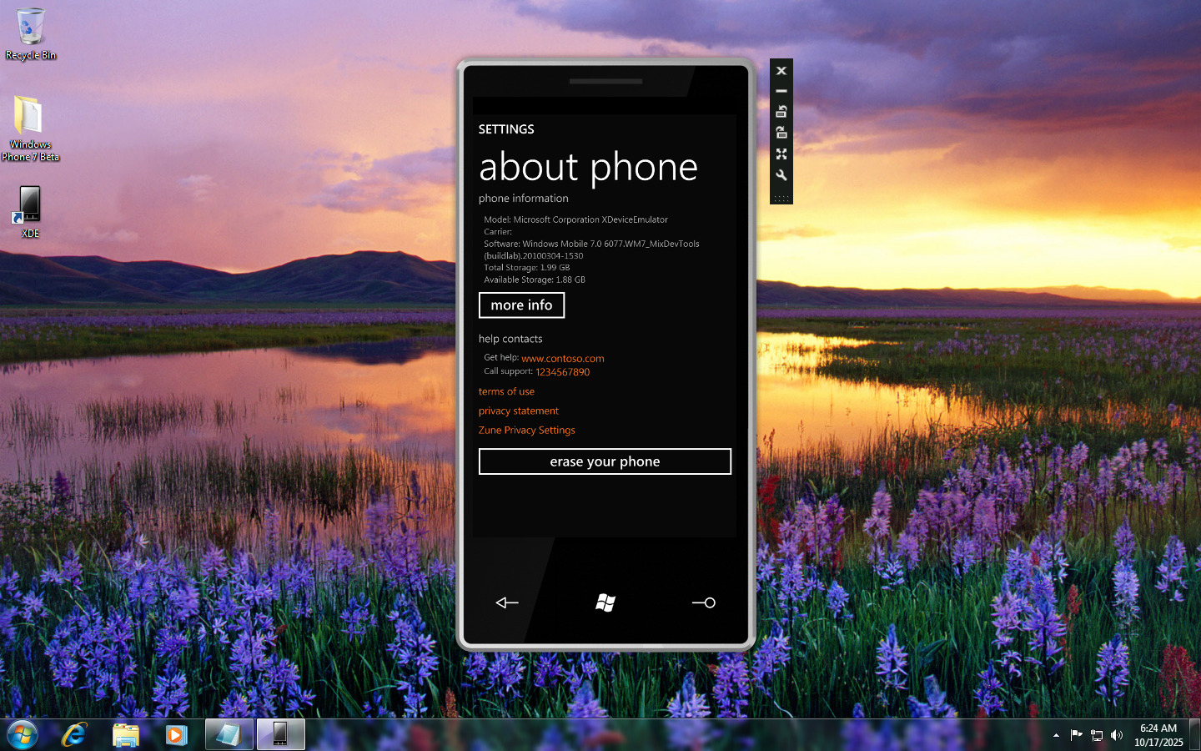
Task: Open the privacy statement link
Action: point(518,411)
